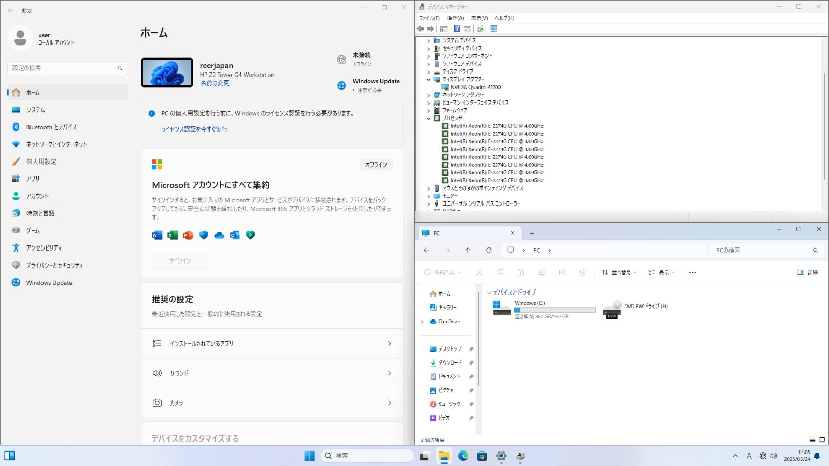The height and width of the screenshot is (466, 829).
Task: Open Help from the Device Manager toolbar
Action: (x=457, y=28)
